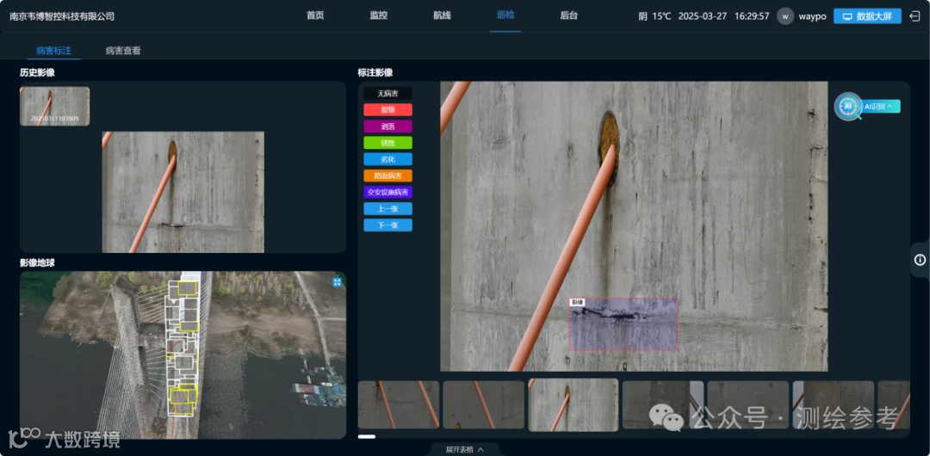Viewport: 930px width, 456px height.
Task: Expand the AI识别 dropdown
Action: point(882,106)
